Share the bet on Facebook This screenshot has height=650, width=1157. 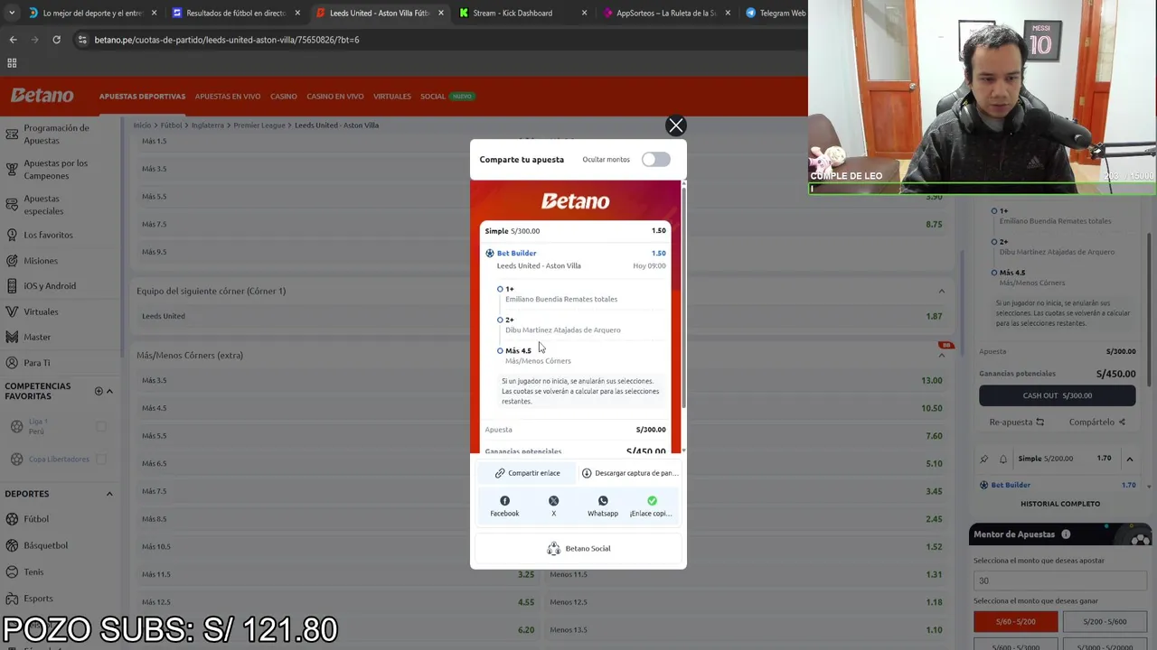point(504,506)
